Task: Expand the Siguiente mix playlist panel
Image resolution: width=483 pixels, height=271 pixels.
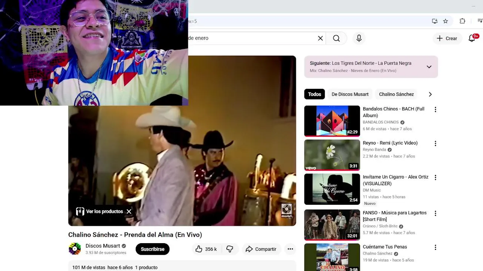Action: coord(429,67)
